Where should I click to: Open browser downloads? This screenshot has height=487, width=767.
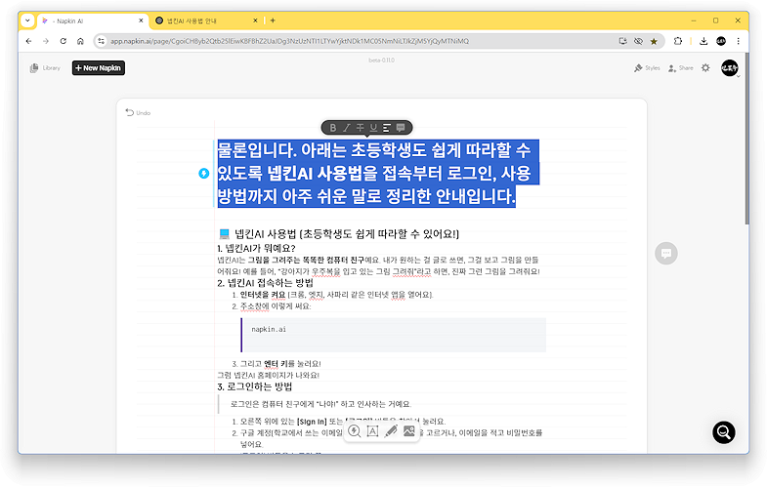[703, 41]
